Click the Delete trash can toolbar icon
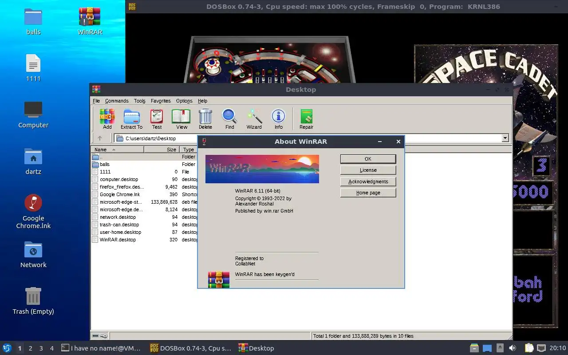The height and width of the screenshot is (355, 568). pyautogui.click(x=205, y=119)
